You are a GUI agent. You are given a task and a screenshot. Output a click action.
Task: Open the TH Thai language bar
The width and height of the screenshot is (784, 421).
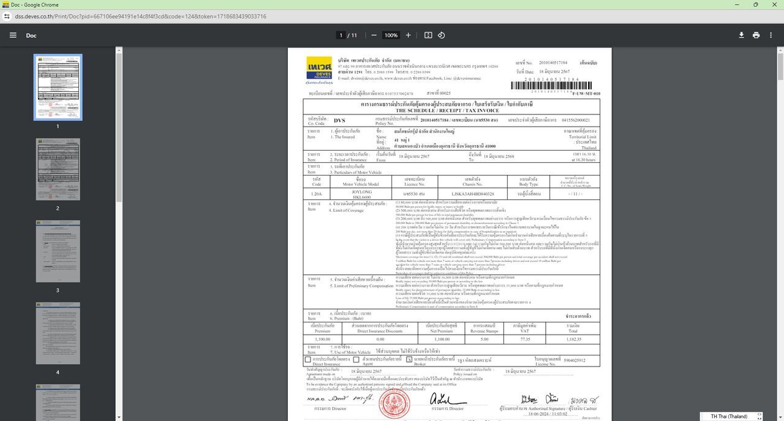pyautogui.click(x=728, y=416)
